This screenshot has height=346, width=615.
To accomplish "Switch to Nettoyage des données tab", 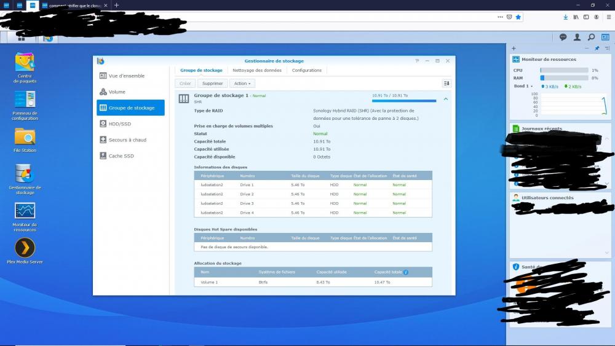I will point(257,71).
